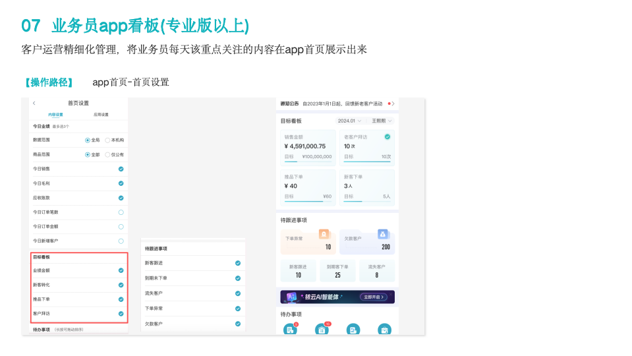Select 全部 for 商品范围
Screen dimensions: 632x356
pyautogui.click(x=88, y=155)
